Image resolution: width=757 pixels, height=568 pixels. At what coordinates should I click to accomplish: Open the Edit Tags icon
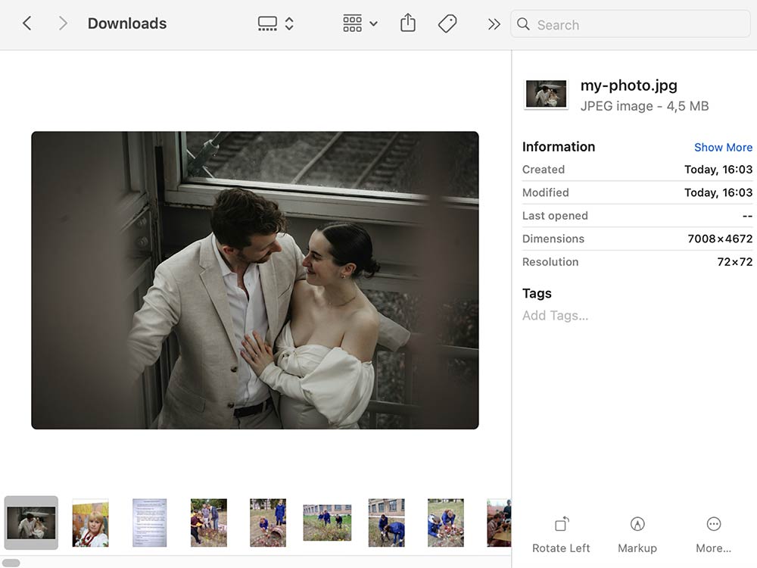(x=447, y=23)
